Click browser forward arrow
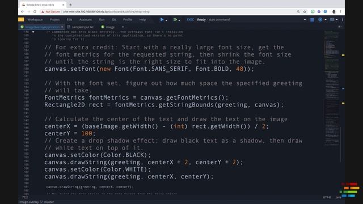This screenshot has width=363, height=204. (x=29, y=11)
